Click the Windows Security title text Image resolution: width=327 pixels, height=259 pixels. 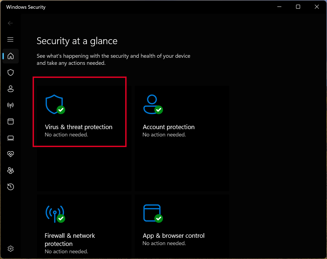26,7
